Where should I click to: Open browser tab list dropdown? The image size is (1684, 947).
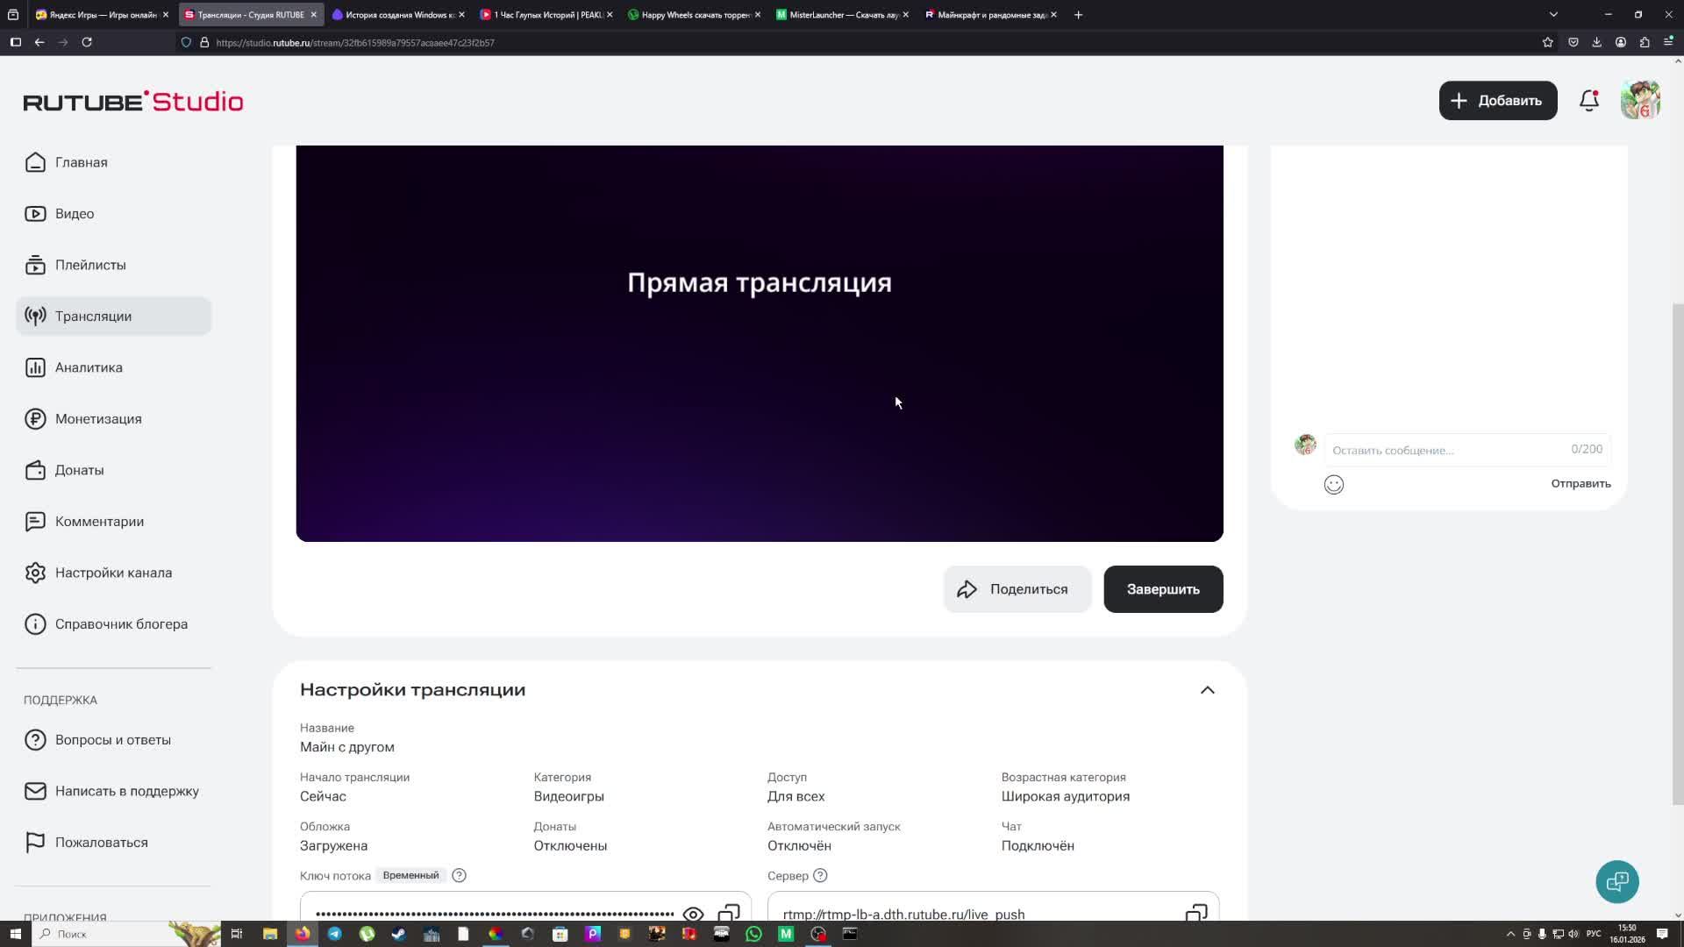pos(1553,14)
